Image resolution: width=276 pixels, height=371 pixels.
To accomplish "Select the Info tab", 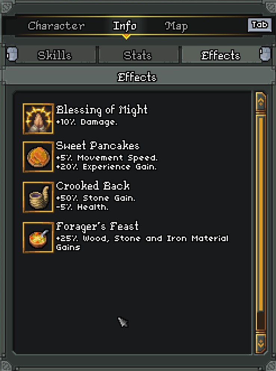I will pyautogui.click(x=125, y=26).
